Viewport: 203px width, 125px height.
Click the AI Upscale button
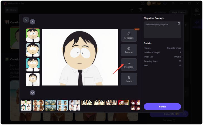[x=129, y=35]
